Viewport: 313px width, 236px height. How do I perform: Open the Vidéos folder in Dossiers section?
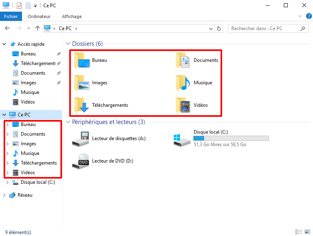tap(192, 105)
